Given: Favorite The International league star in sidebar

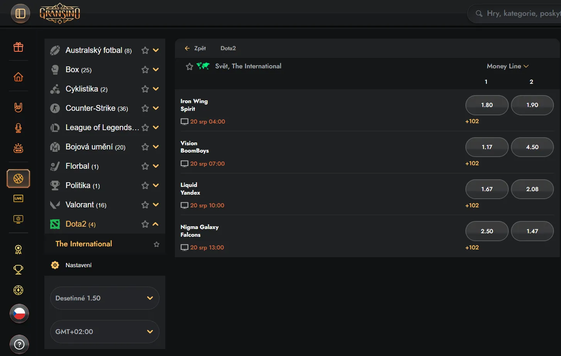Looking at the screenshot, I should pyautogui.click(x=156, y=244).
